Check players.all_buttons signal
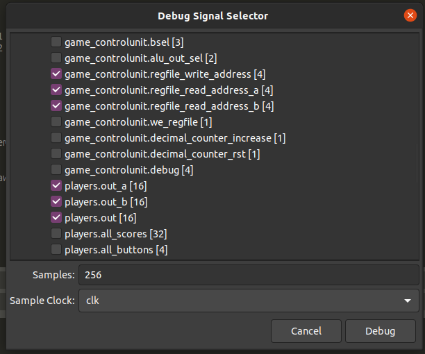 [x=56, y=249]
